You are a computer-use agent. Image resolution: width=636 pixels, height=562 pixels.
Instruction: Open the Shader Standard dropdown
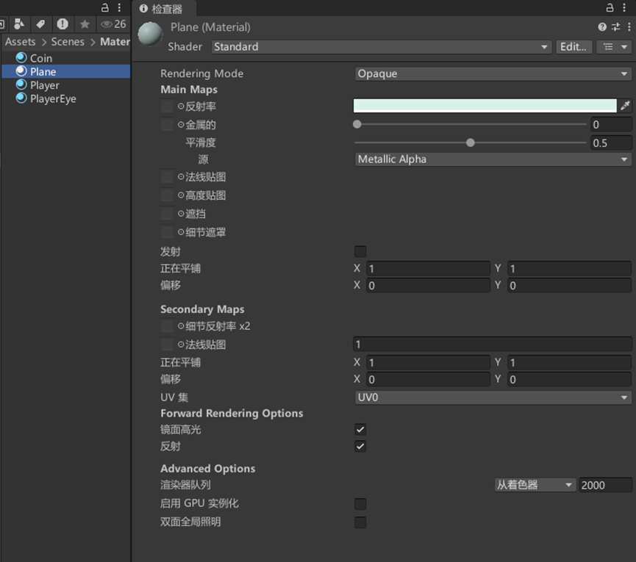(x=382, y=46)
